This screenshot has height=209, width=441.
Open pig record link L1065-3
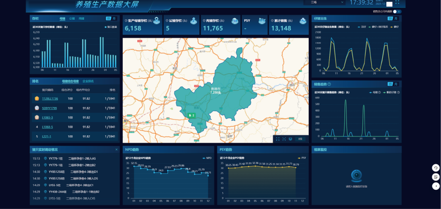(x=47, y=118)
